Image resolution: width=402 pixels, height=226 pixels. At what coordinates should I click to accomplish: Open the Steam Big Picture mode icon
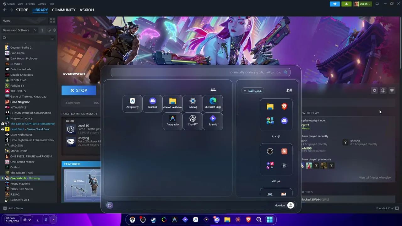coord(377,4)
